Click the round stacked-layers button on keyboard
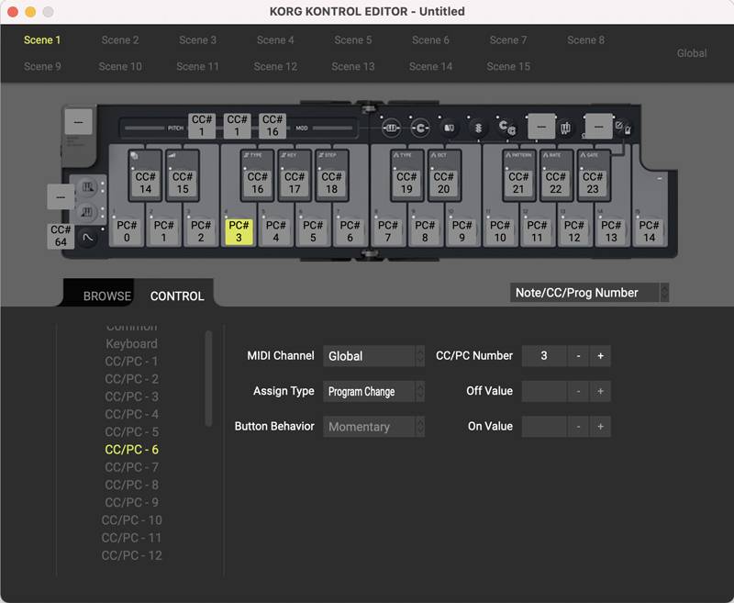 pyautogui.click(x=478, y=128)
